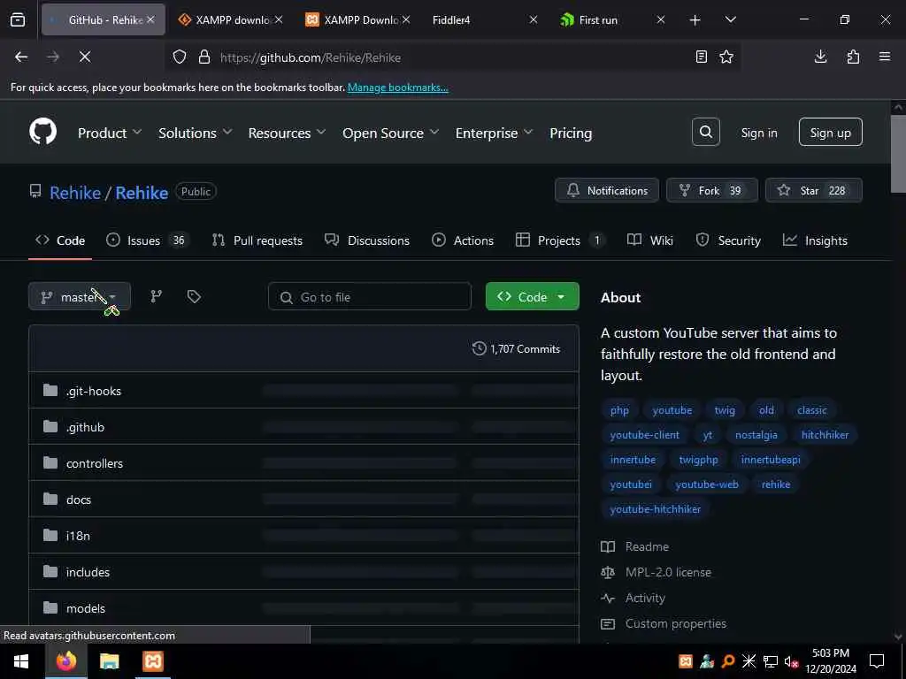Screen dimensions: 906x679
Task: Expand the Solutions menu
Action: pos(195,133)
